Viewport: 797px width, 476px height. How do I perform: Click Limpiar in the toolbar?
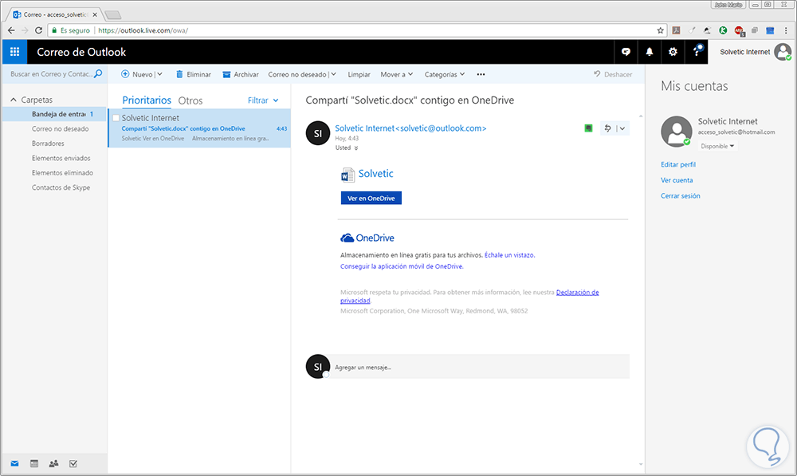coord(359,74)
